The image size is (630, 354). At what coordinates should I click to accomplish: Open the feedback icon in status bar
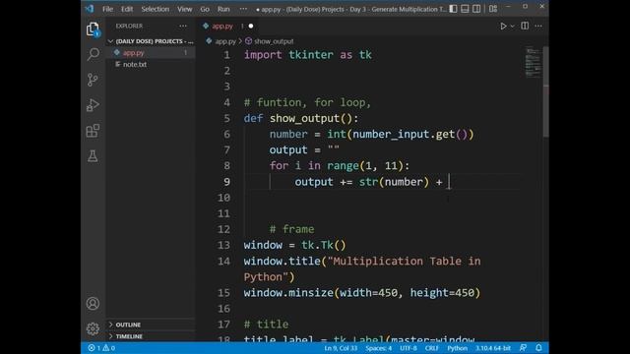(x=523, y=348)
